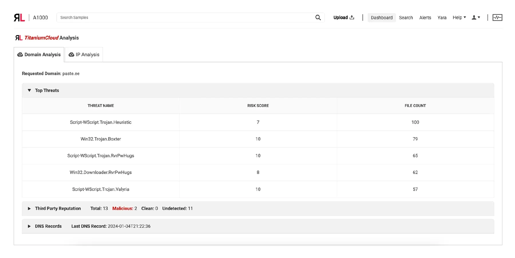Image resolution: width=515 pixels, height=258 pixels.
Task: Click the cloud icon on Domain Analysis tab
Action: click(x=20, y=55)
